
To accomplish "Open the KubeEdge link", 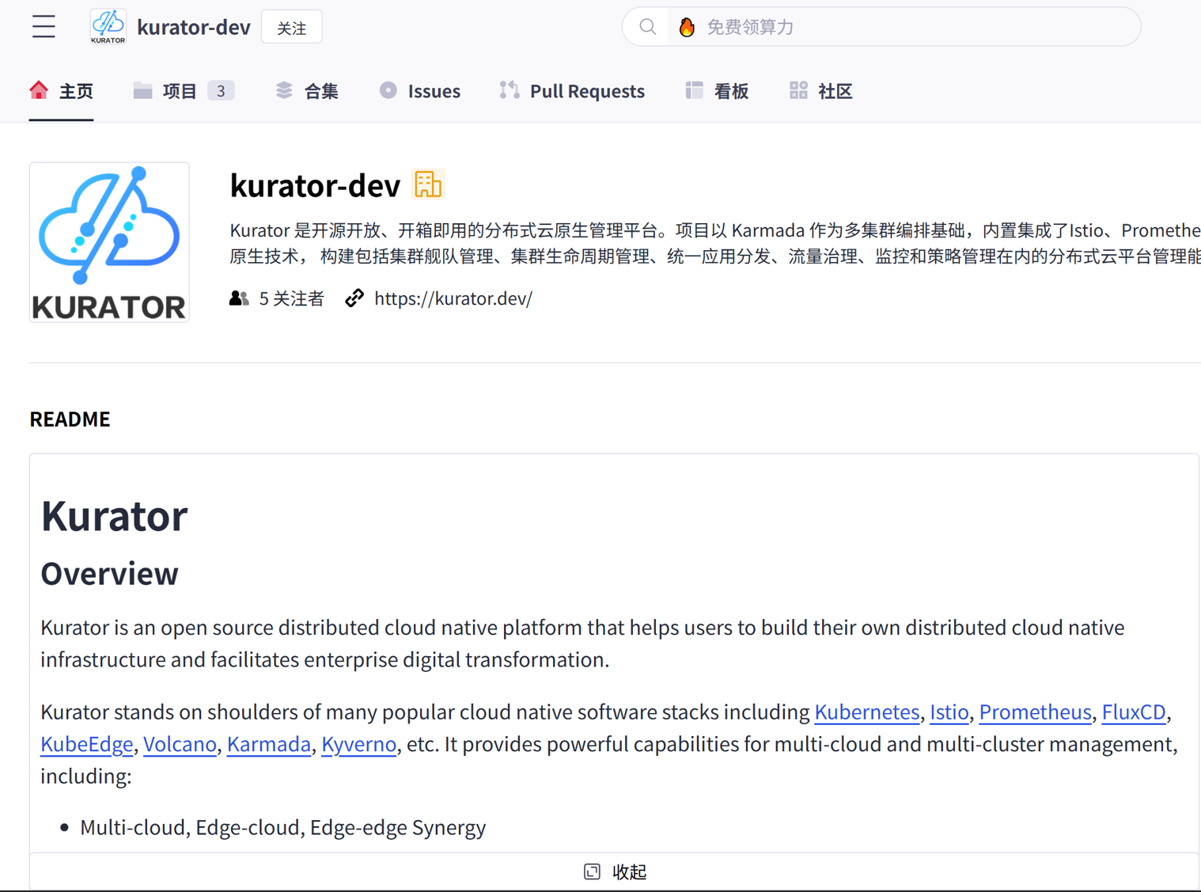I will pyautogui.click(x=87, y=744).
